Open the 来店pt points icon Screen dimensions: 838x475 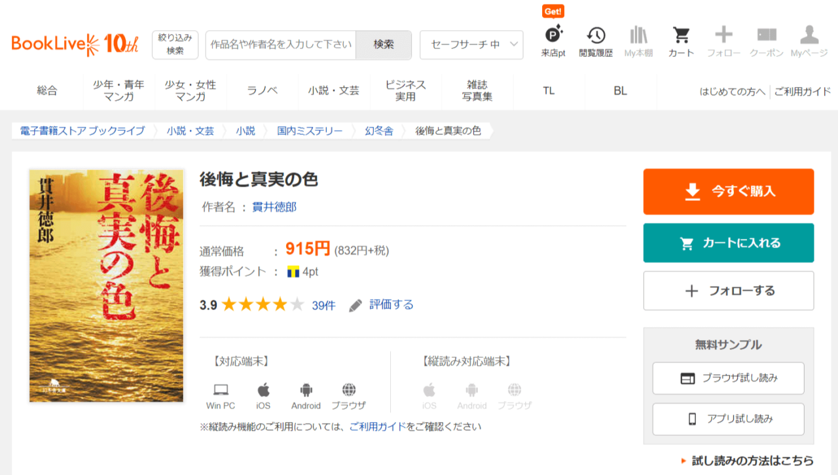tap(553, 42)
